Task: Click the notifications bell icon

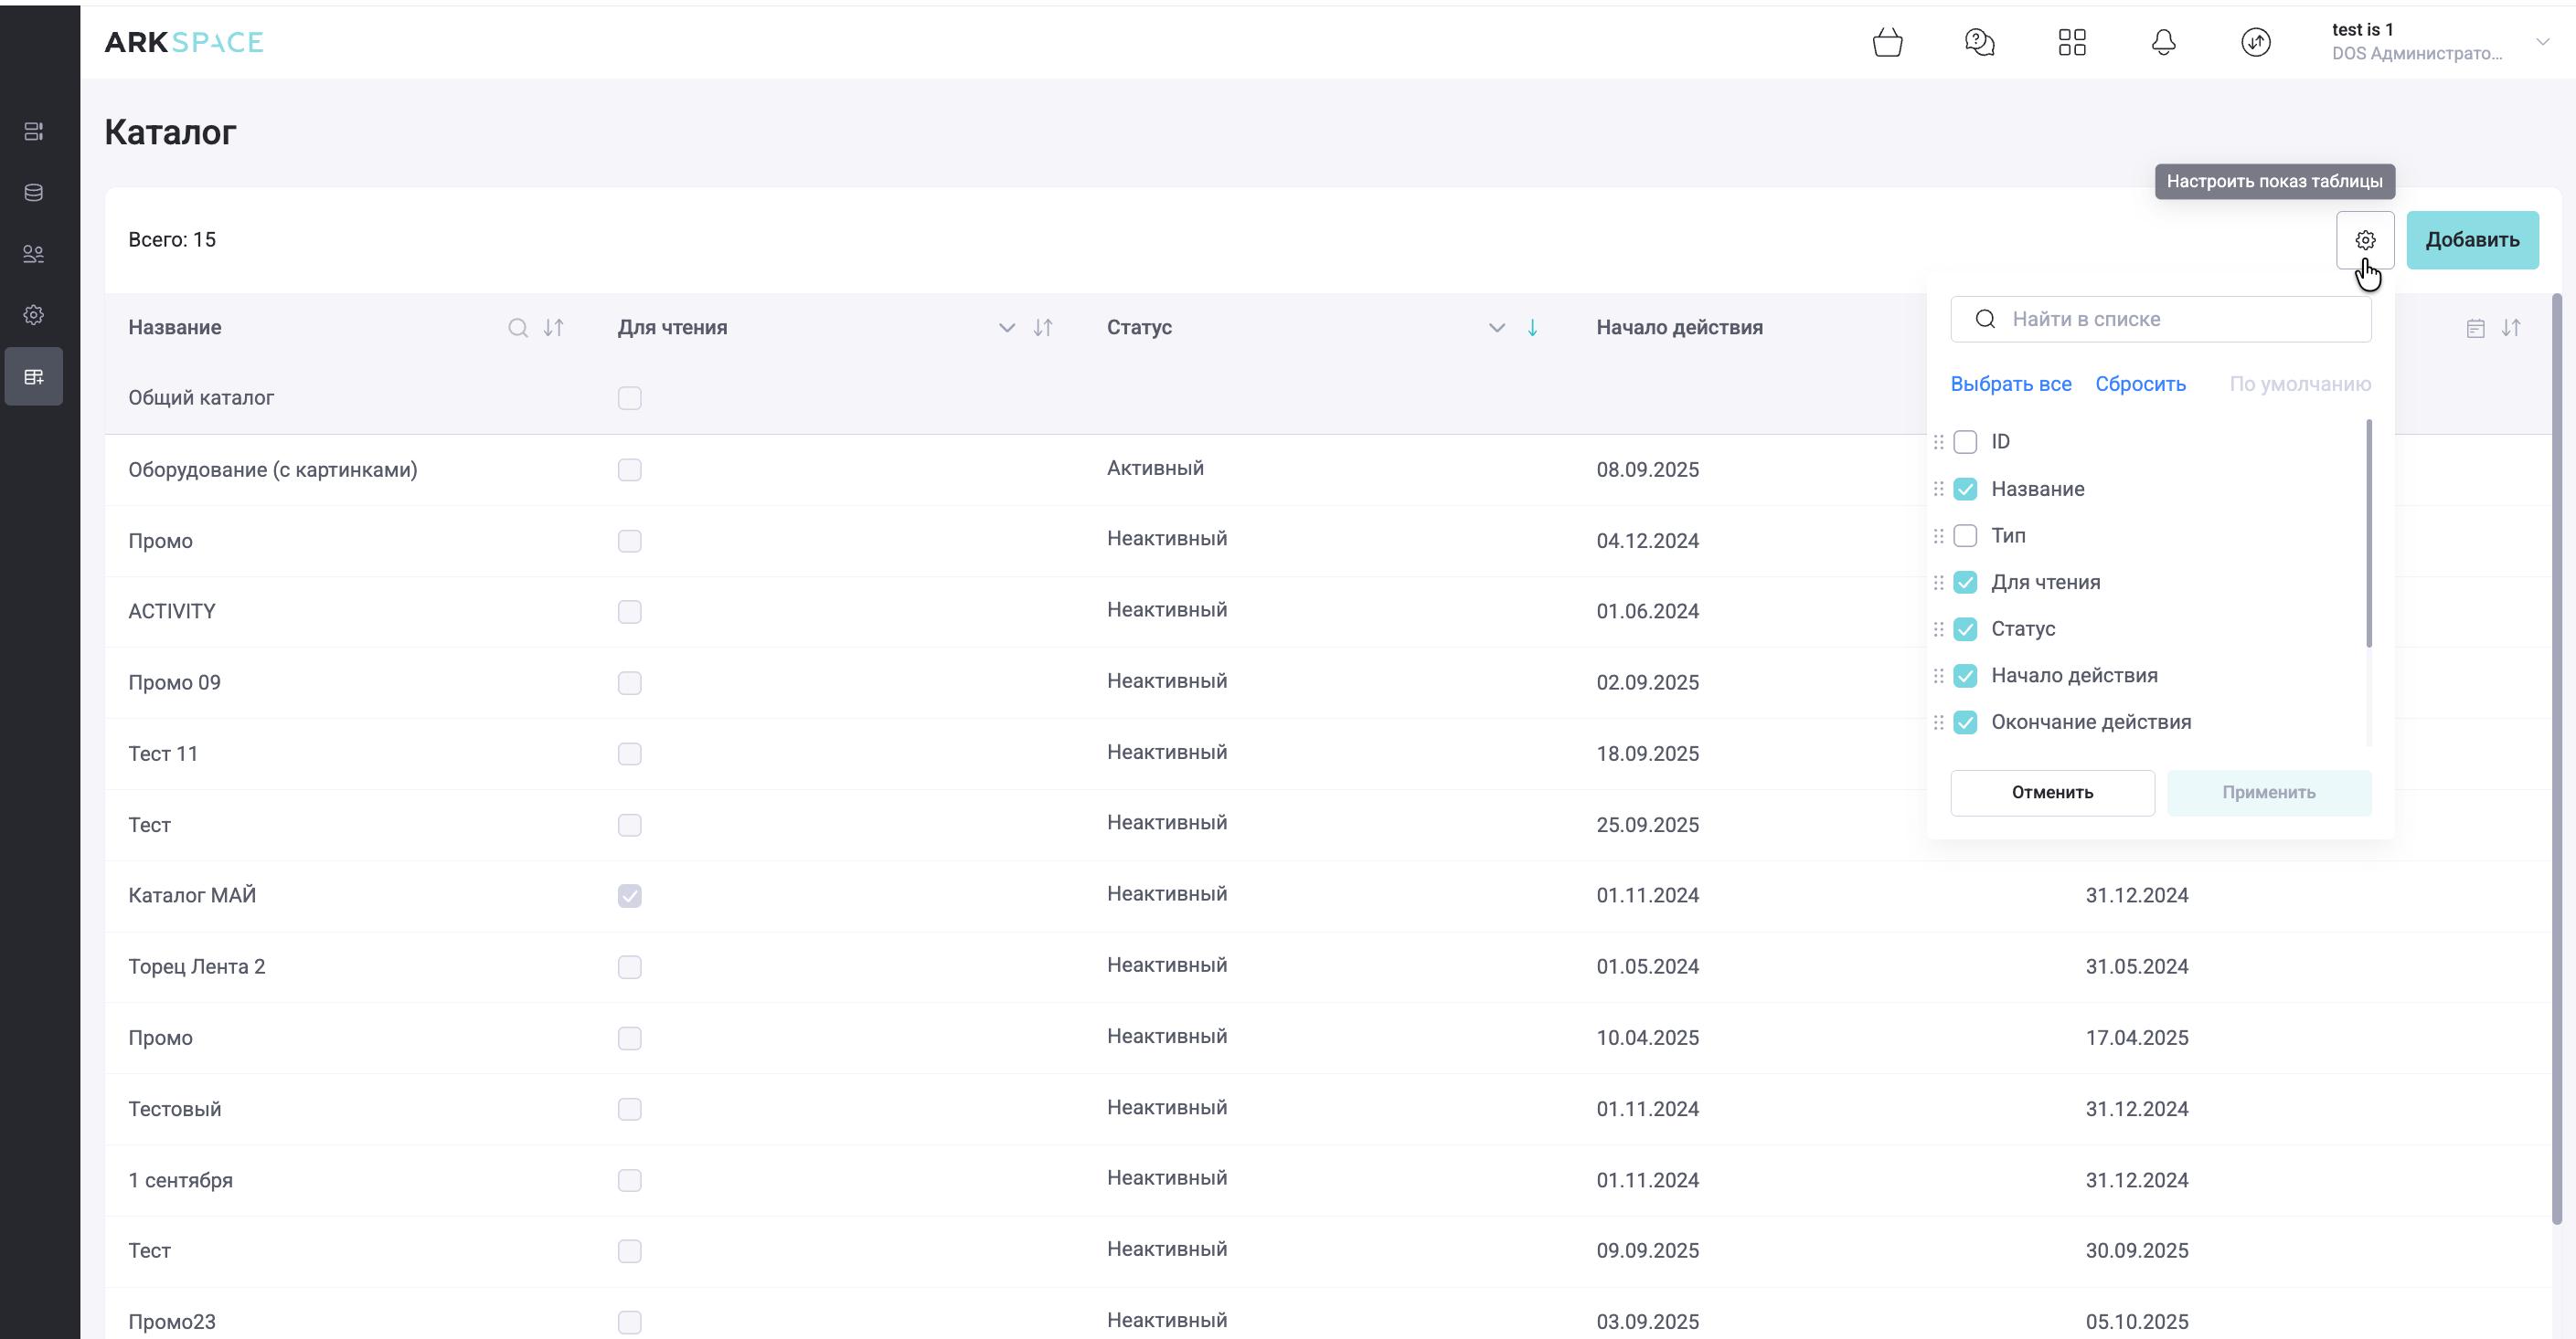Action: pos(2163,42)
